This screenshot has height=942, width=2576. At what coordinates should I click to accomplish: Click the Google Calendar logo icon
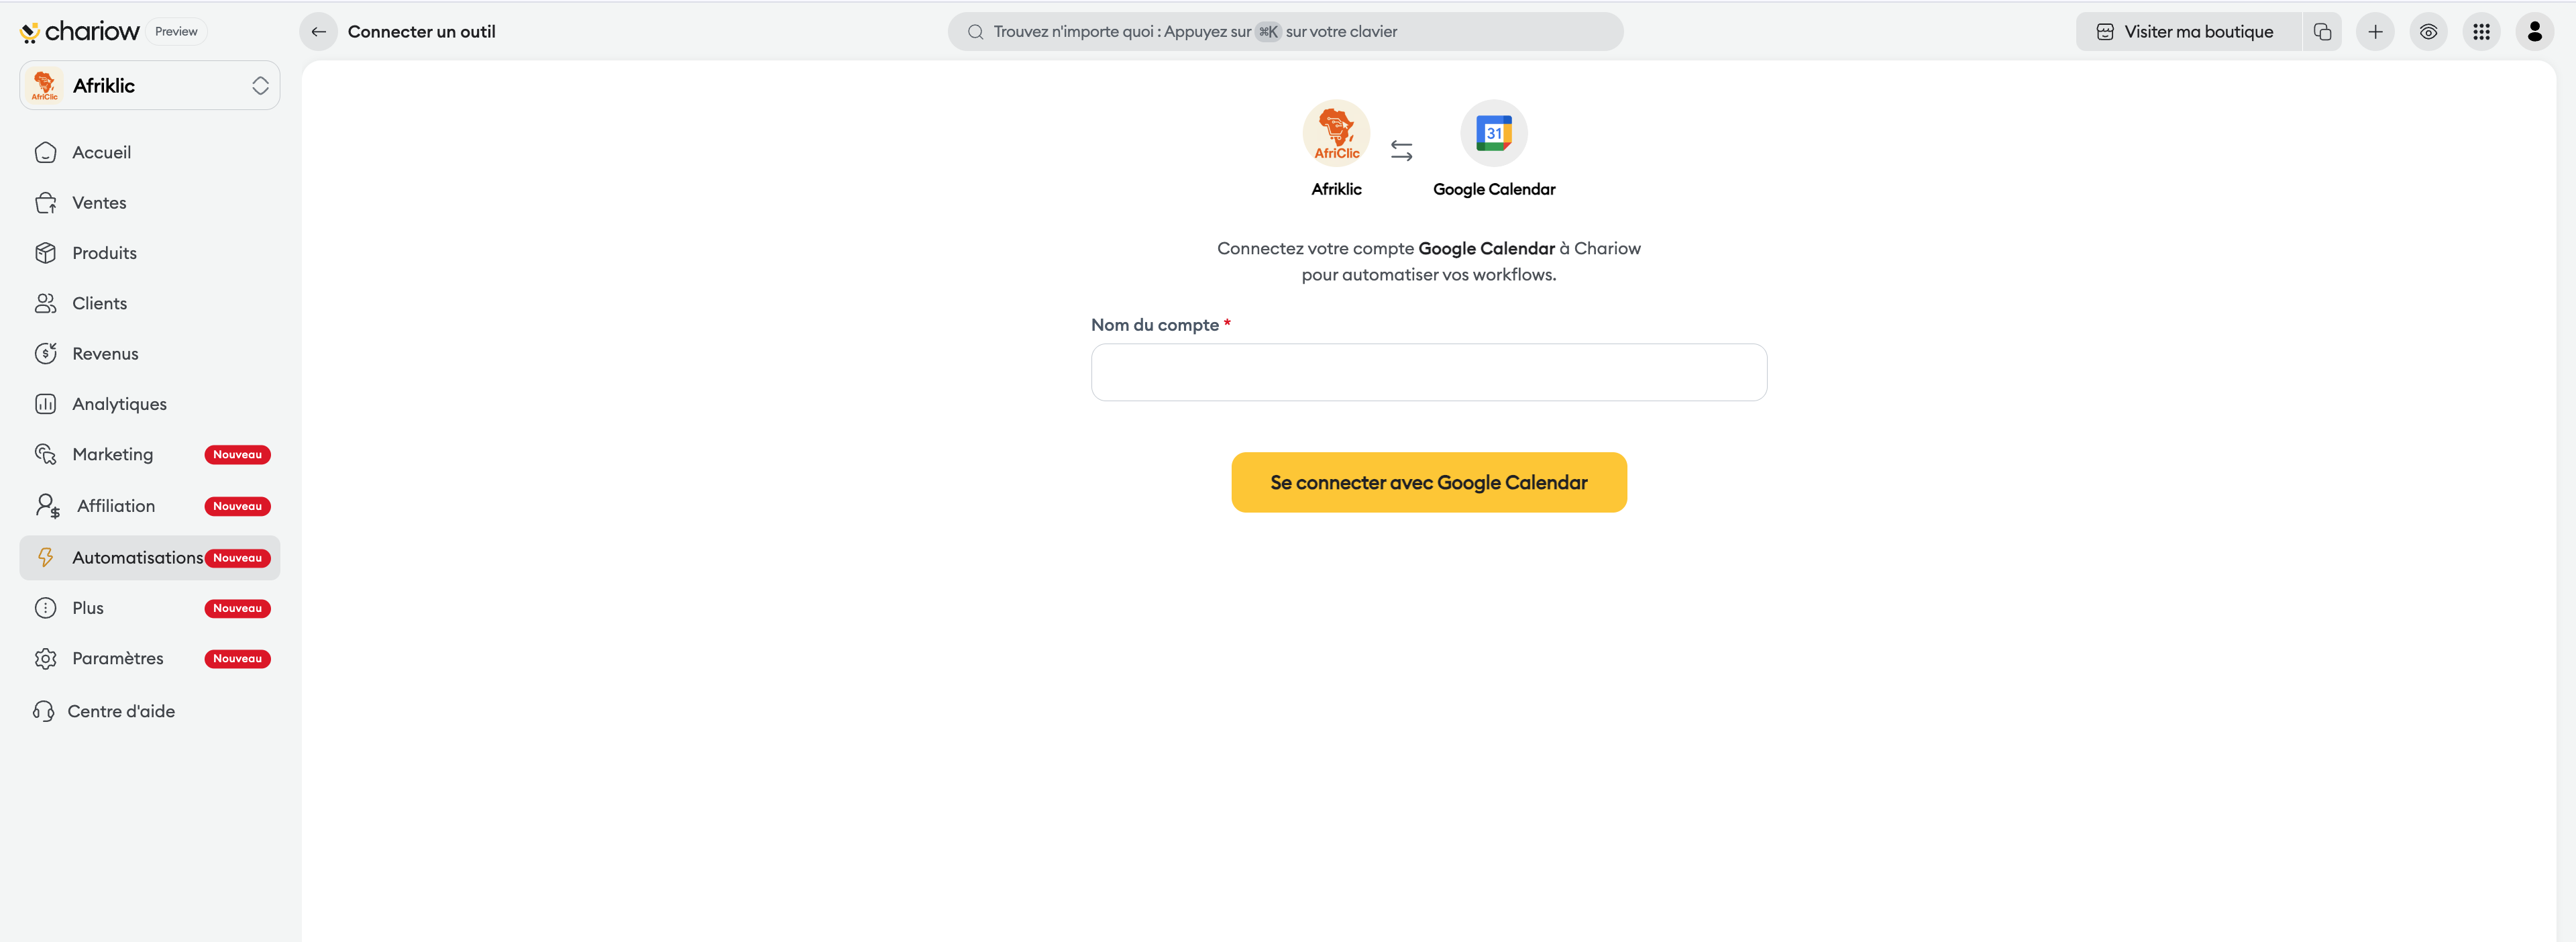(1493, 133)
